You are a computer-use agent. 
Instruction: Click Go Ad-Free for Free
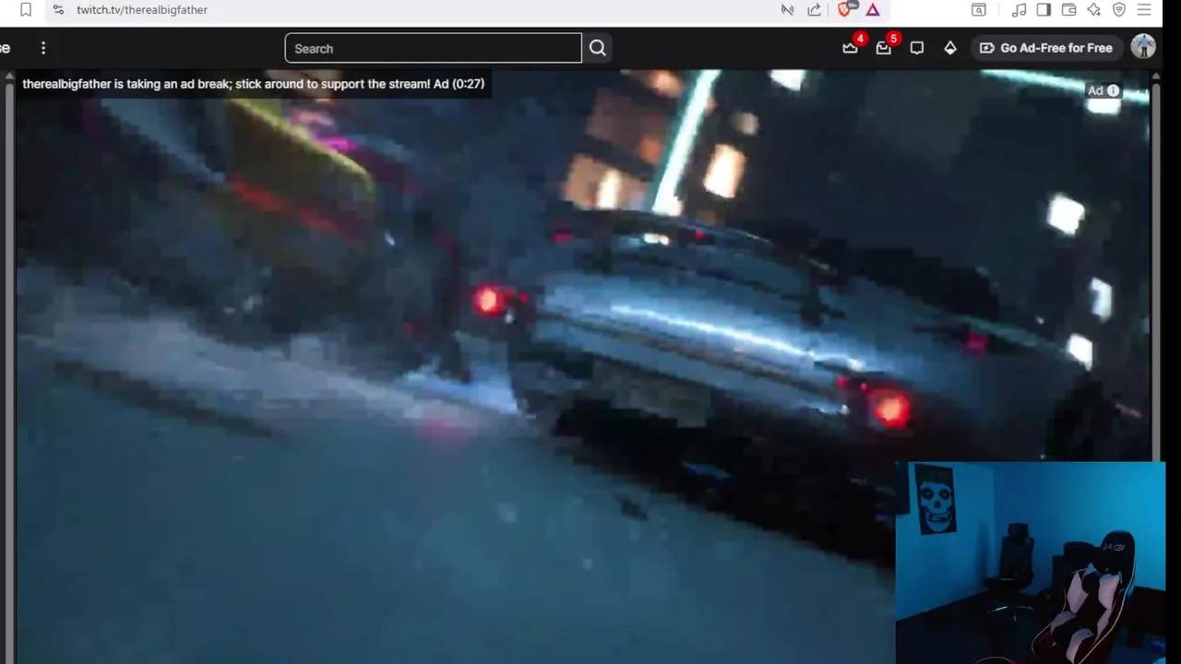[1045, 48]
